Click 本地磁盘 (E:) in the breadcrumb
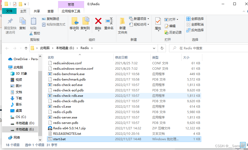 click(65, 48)
